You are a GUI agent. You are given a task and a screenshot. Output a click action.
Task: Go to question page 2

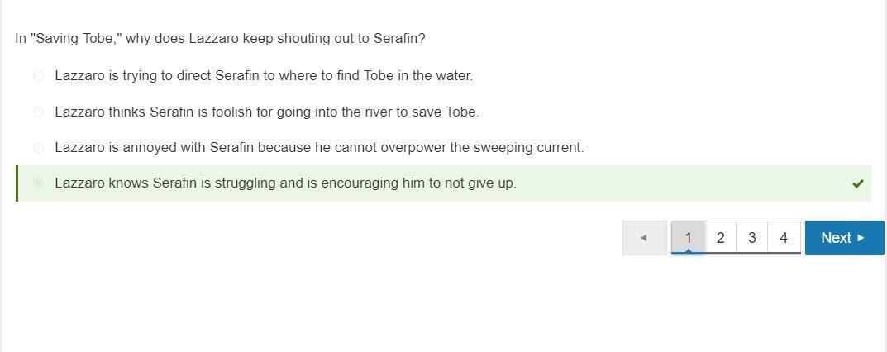[720, 238]
